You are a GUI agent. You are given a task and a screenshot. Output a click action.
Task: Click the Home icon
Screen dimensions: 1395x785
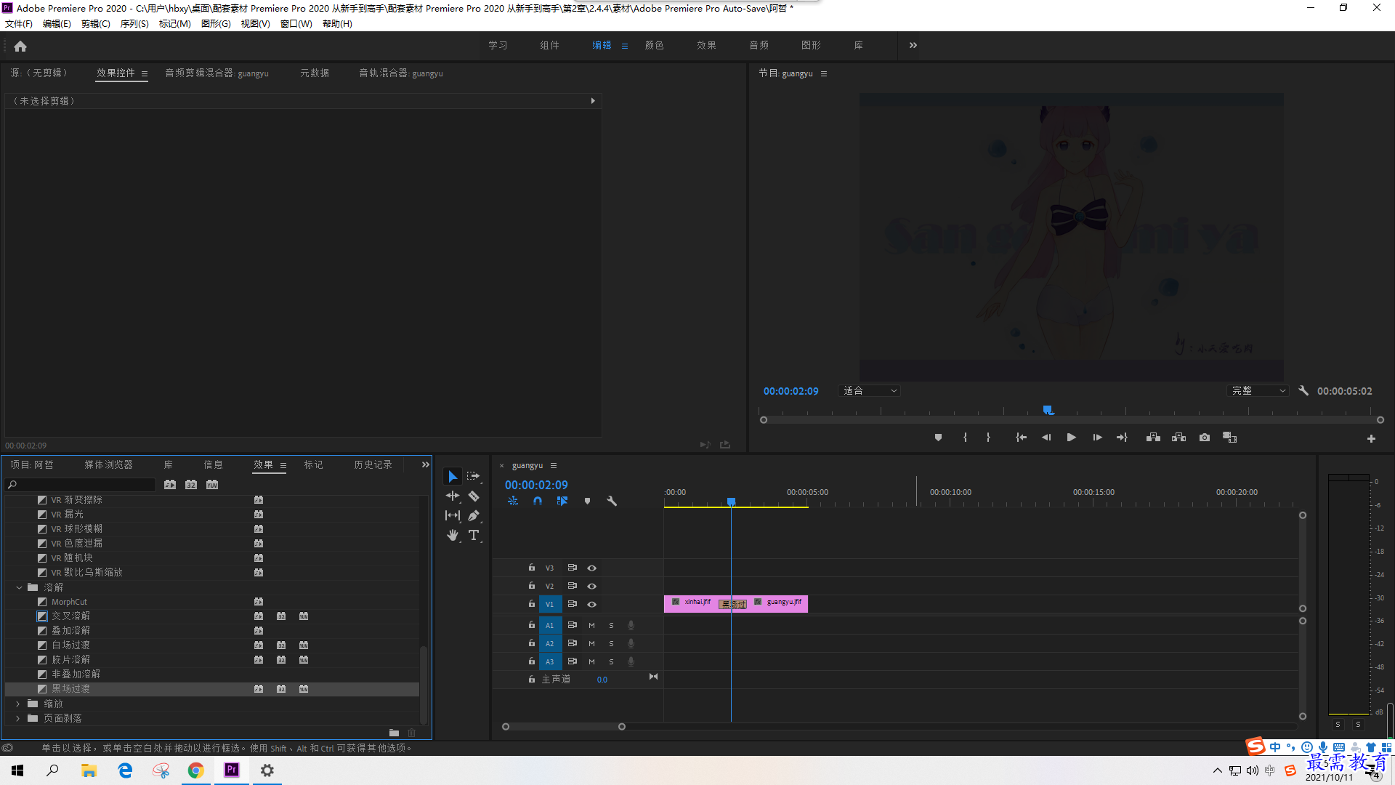[x=20, y=46]
